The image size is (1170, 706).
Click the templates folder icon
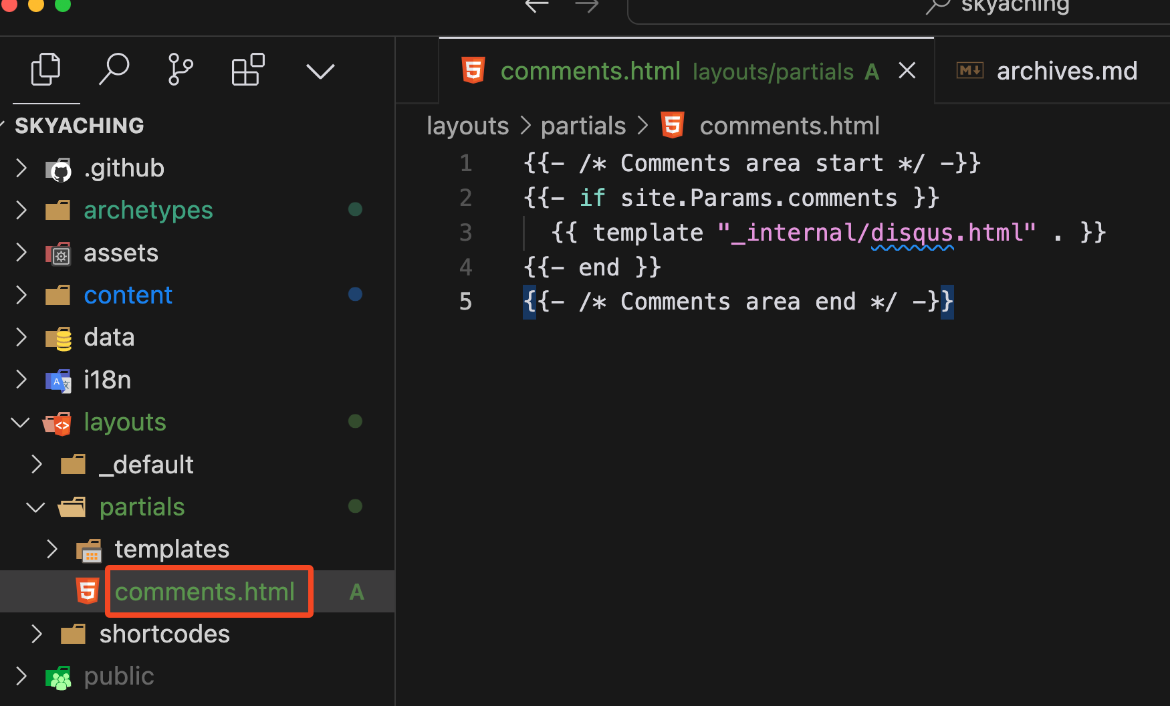(x=89, y=550)
